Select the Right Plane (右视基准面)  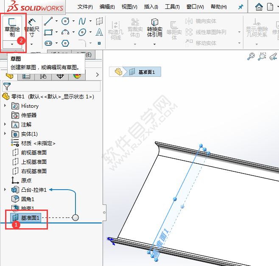(30, 171)
